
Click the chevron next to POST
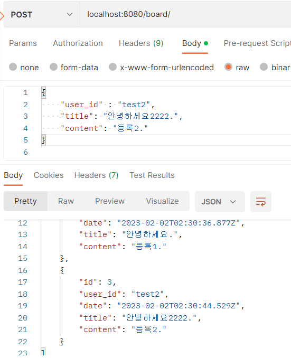[70, 14]
